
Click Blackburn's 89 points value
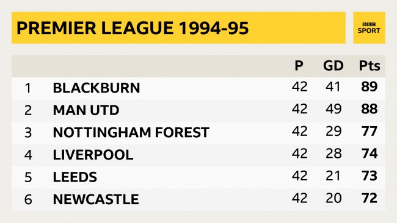click(370, 87)
